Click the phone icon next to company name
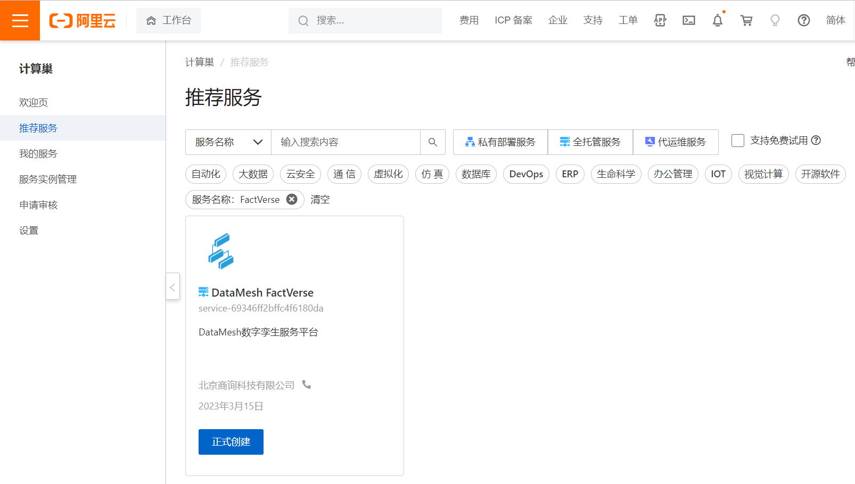This screenshot has height=484, width=855. pos(307,384)
